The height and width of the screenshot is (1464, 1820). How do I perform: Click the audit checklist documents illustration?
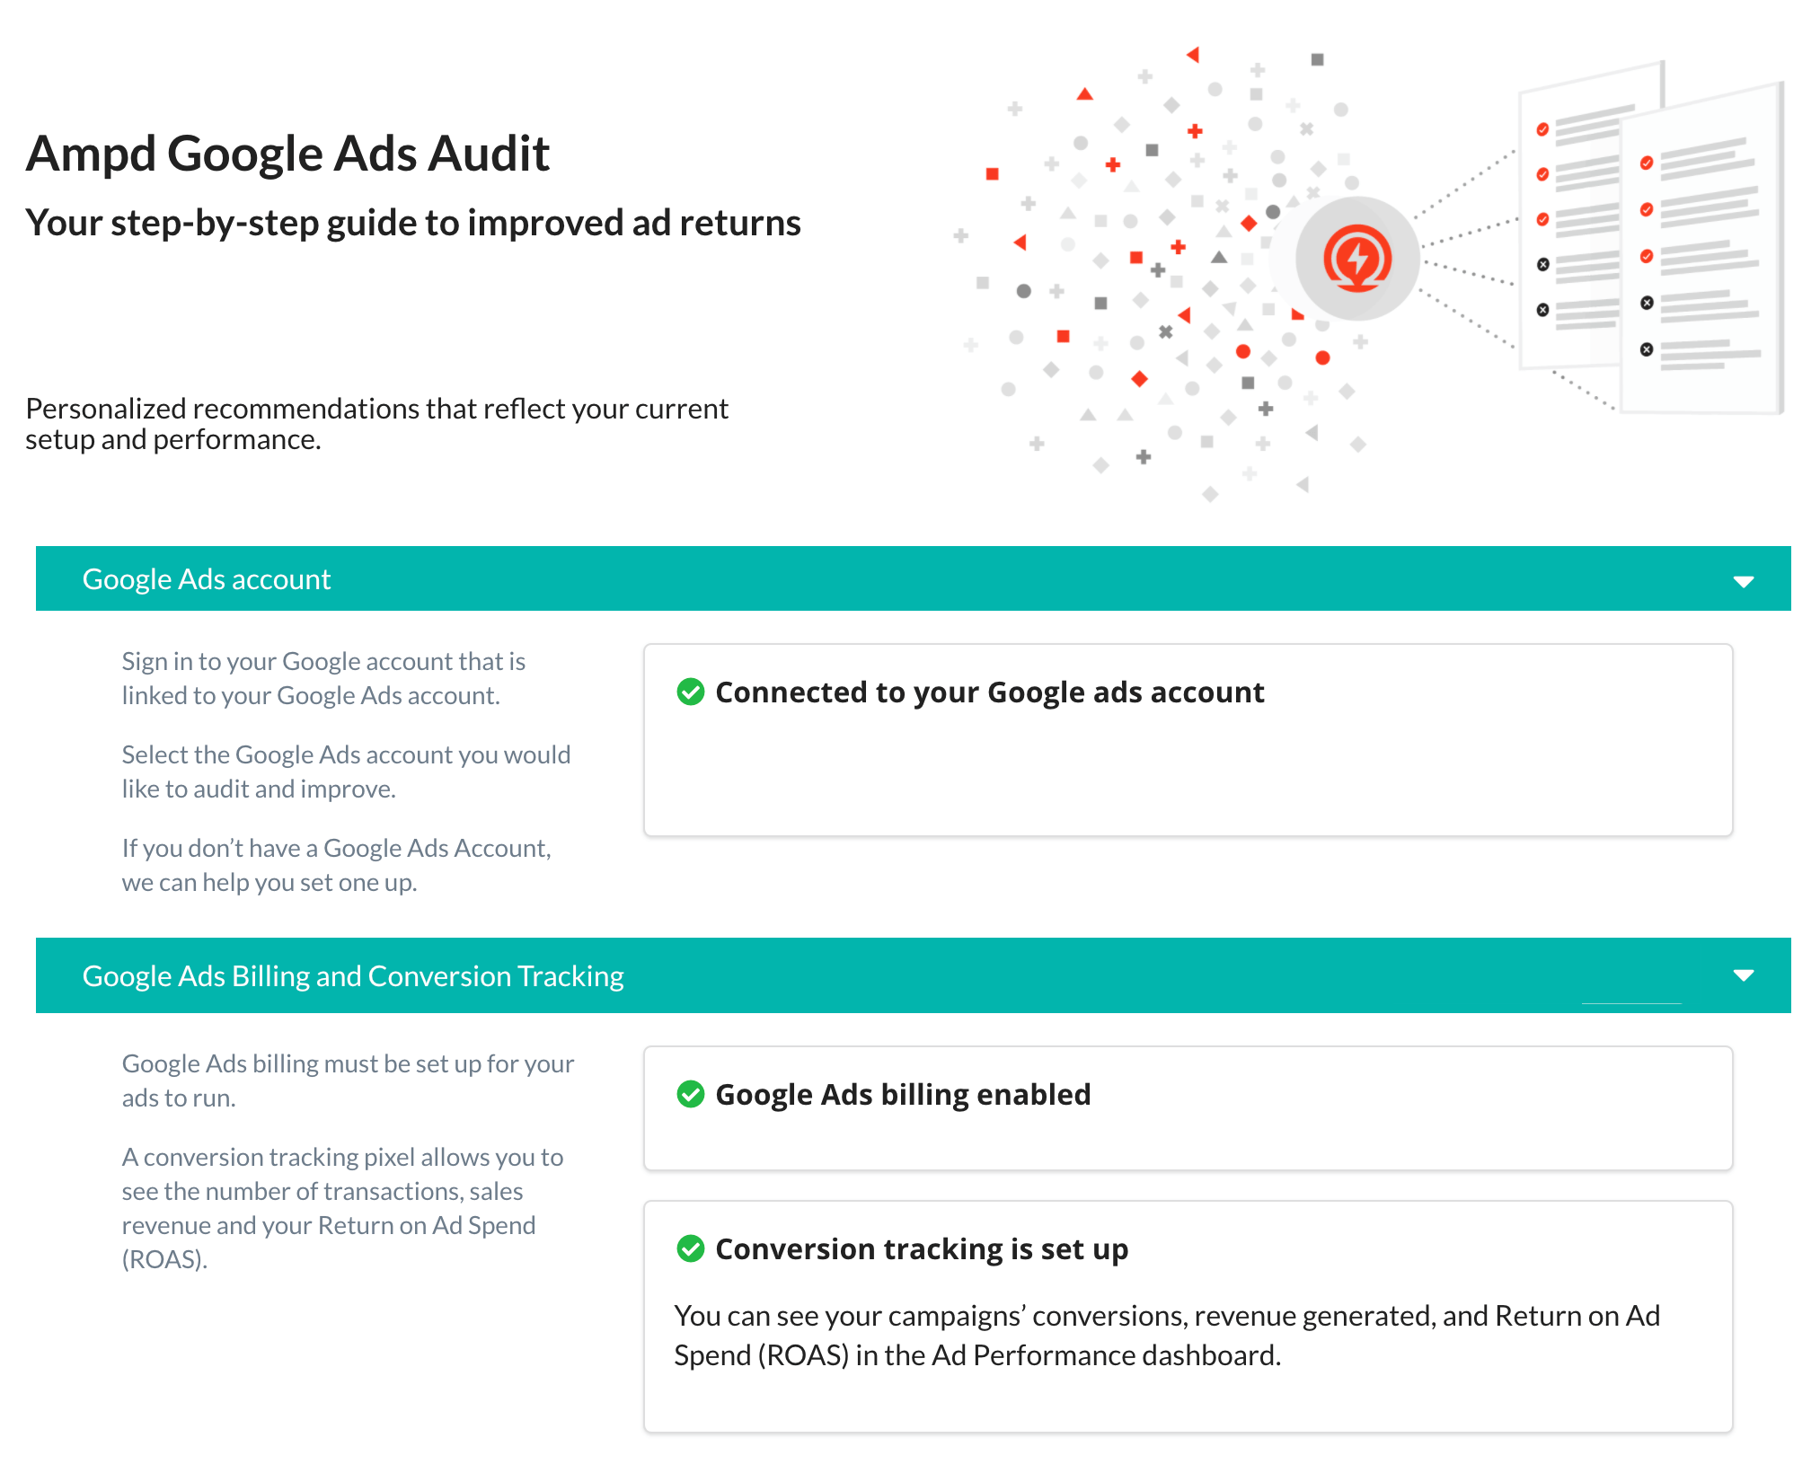coord(1651,240)
